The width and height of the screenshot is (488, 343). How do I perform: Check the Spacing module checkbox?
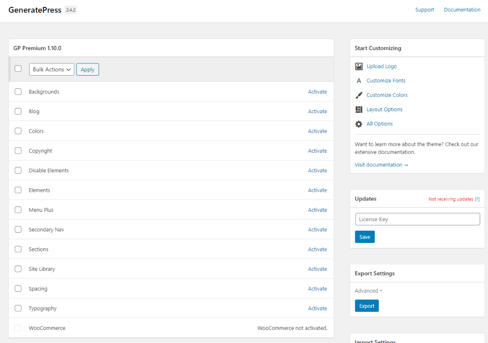(x=18, y=288)
